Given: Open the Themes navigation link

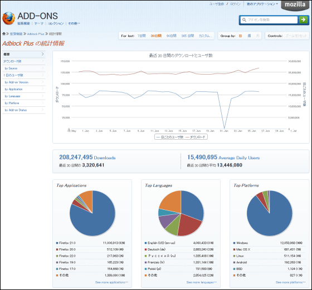Looking at the screenshot, I should pos(38,23).
